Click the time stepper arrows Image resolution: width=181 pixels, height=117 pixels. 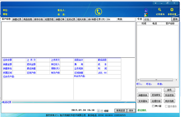[98, 110]
